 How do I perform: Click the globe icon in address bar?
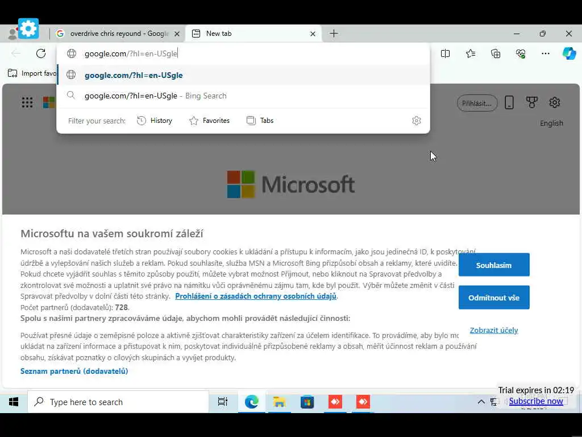tap(71, 53)
